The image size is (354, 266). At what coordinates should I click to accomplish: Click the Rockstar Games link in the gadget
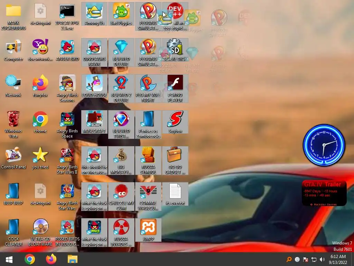[324, 204]
